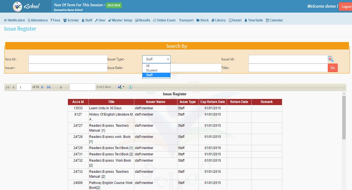352x190 pixels.
Task: Click the eSchool logo
Action: click(26, 6)
